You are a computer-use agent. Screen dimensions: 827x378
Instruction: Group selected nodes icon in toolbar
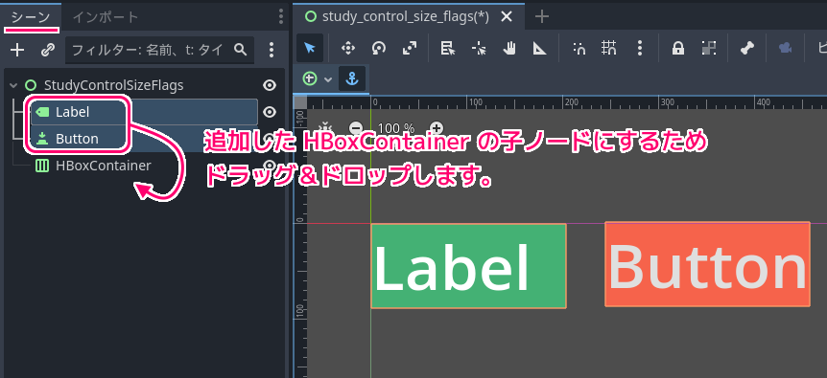coord(708,49)
